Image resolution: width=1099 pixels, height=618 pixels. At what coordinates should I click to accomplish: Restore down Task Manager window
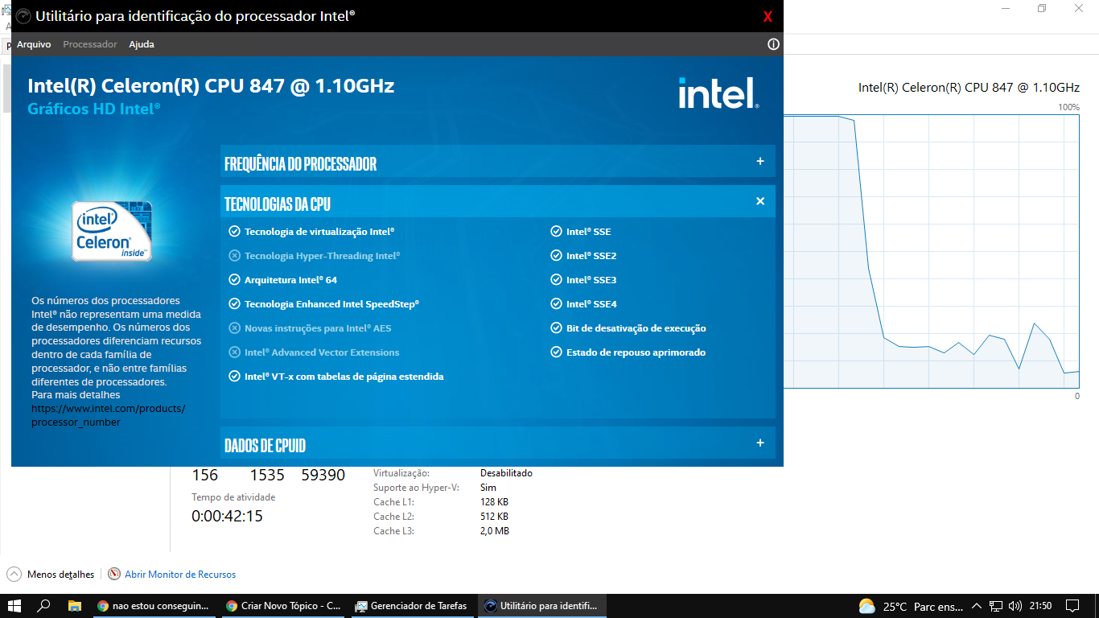tap(1042, 8)
